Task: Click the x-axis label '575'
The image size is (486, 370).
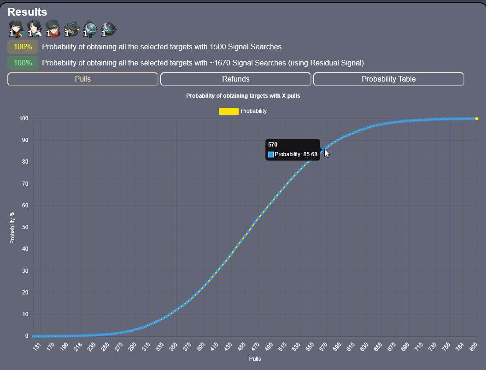Action: point(323,347)
